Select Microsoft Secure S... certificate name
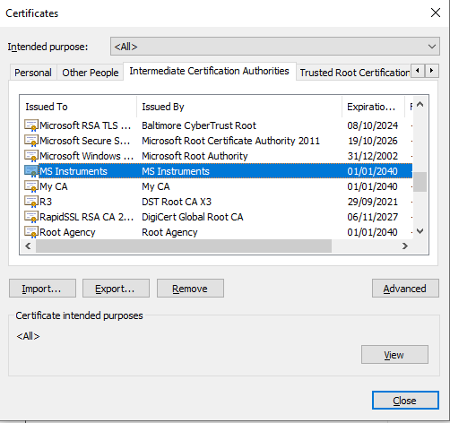This screenshot has width=450, height=423. [x=85, y=141]
